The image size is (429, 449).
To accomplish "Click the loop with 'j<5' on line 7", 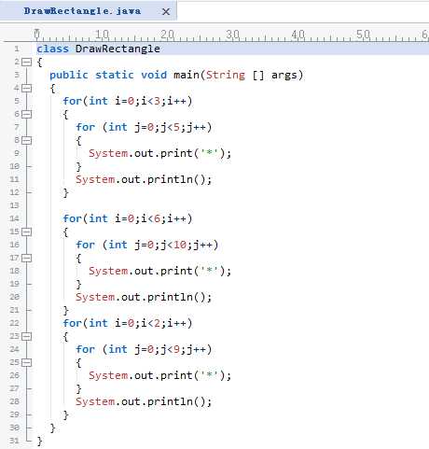I will (144, 127).
